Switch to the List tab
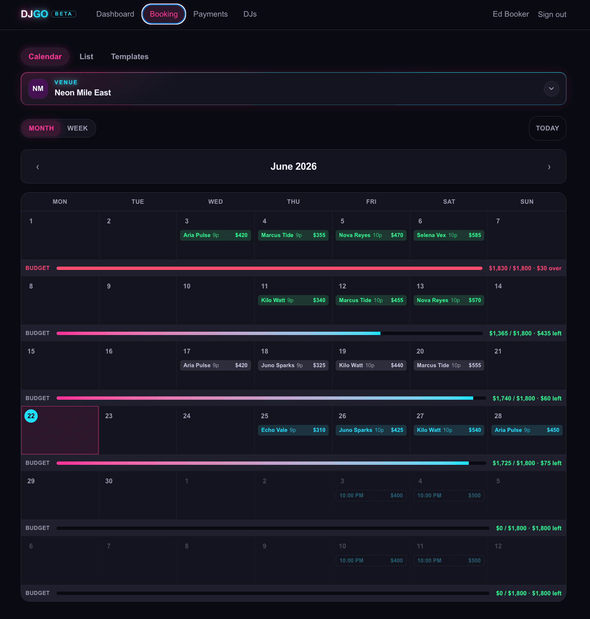The width and height of the screenshot is (590, 619). coord(87,57)
